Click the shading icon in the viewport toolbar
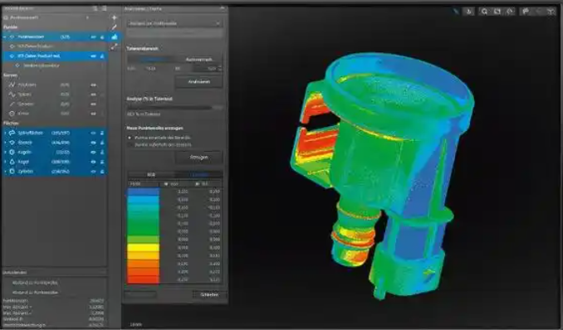 [x=526, y=12]
